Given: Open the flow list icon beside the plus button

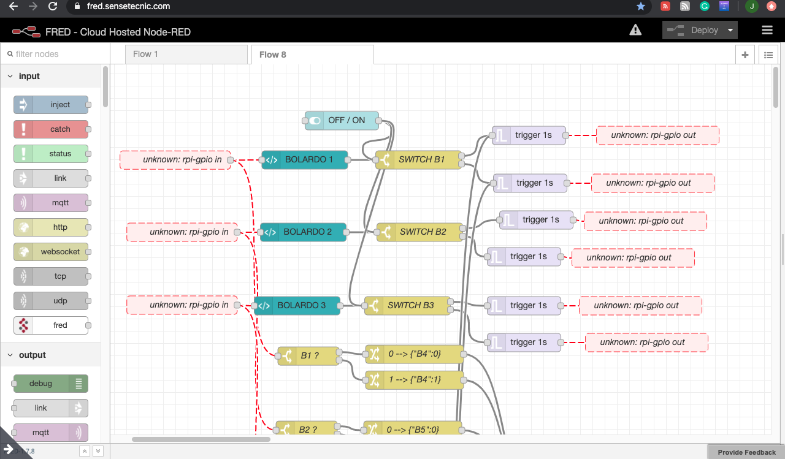Looking at the screenshot, I should 768,54.
